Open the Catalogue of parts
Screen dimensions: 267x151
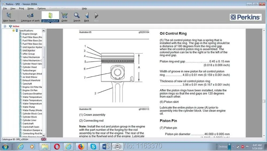30,17
